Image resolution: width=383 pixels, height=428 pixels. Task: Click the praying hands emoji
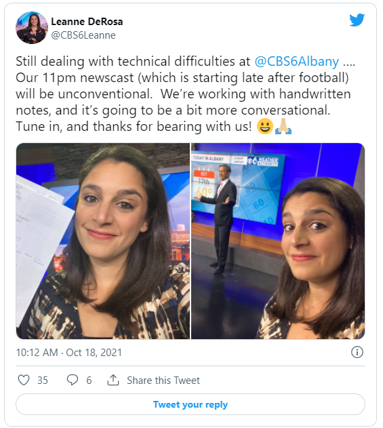(283, 126)
